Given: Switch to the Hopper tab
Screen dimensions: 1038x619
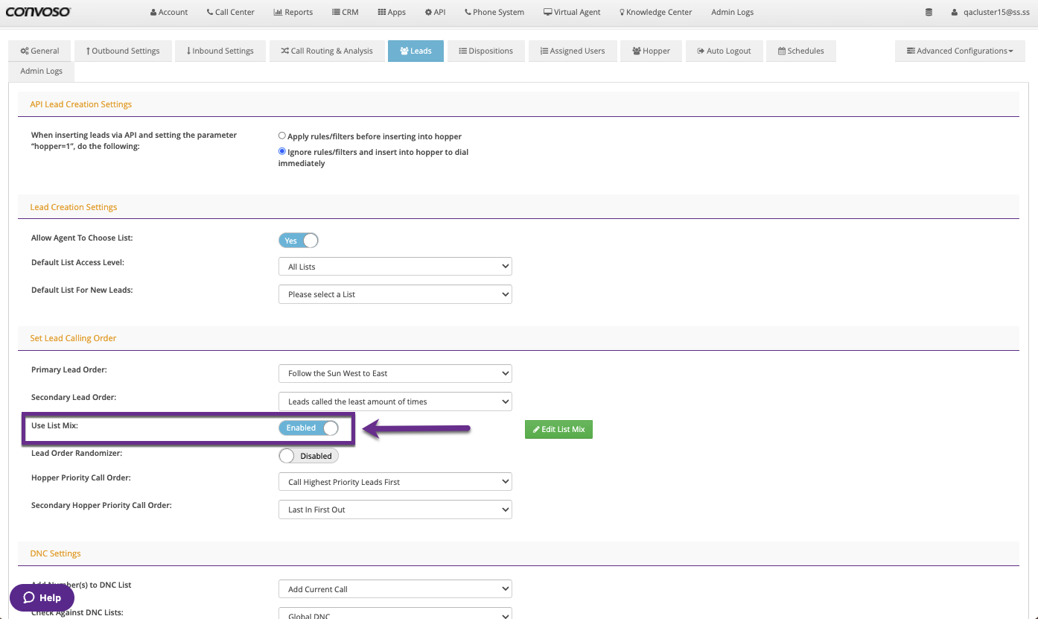Looking at the screenshot, I should [x=651, y=51].
